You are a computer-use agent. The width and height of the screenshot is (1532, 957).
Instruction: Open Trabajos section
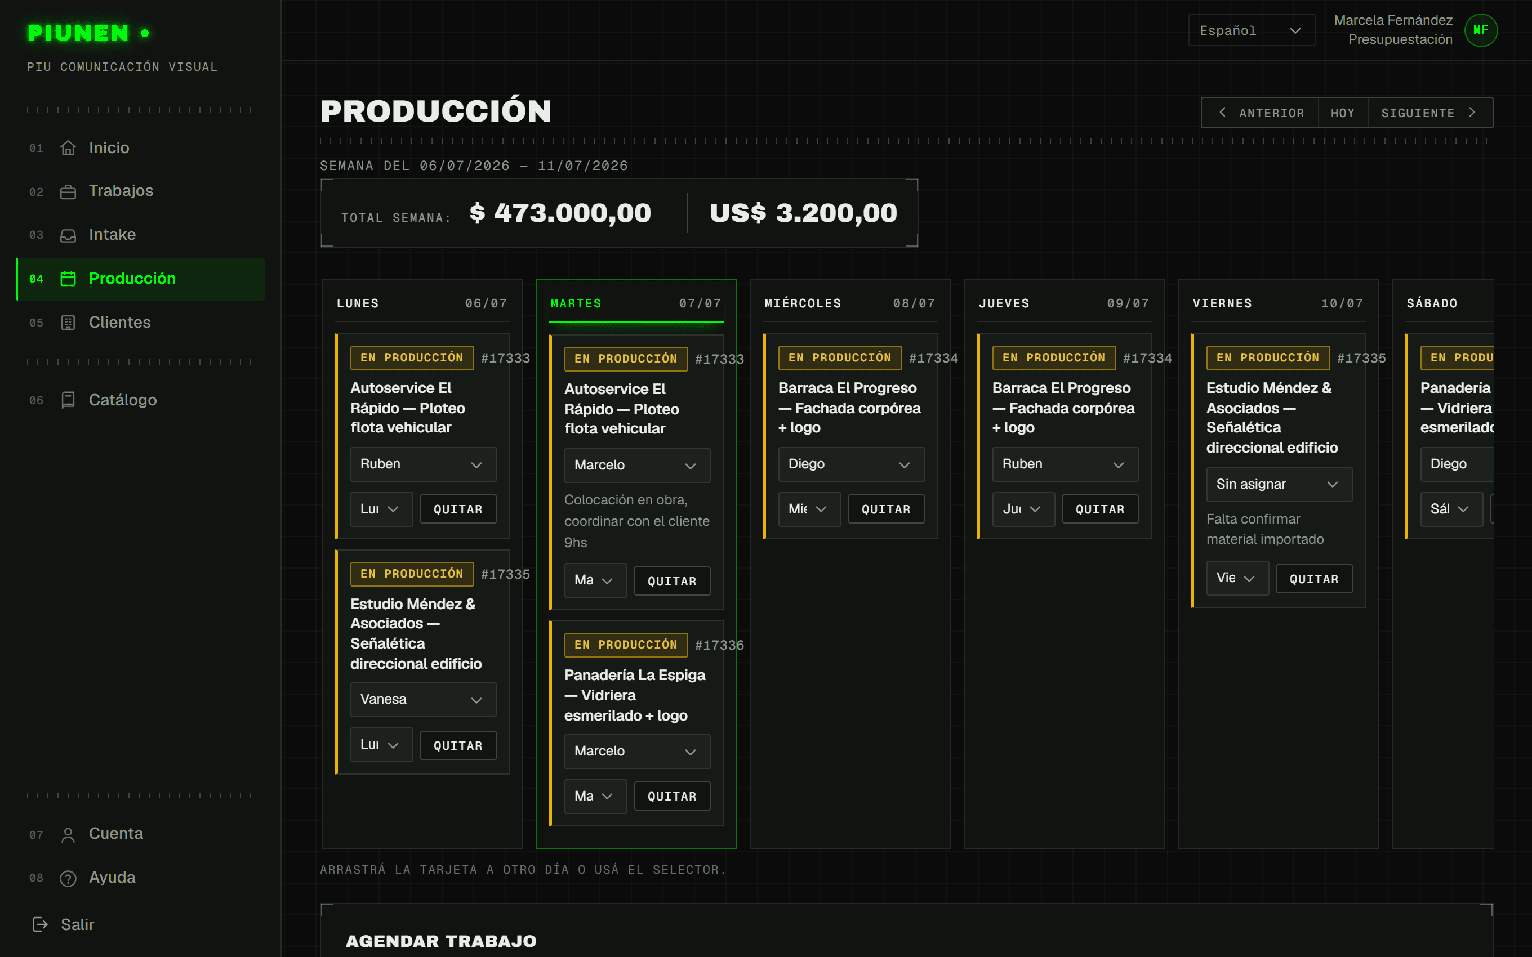141,191
